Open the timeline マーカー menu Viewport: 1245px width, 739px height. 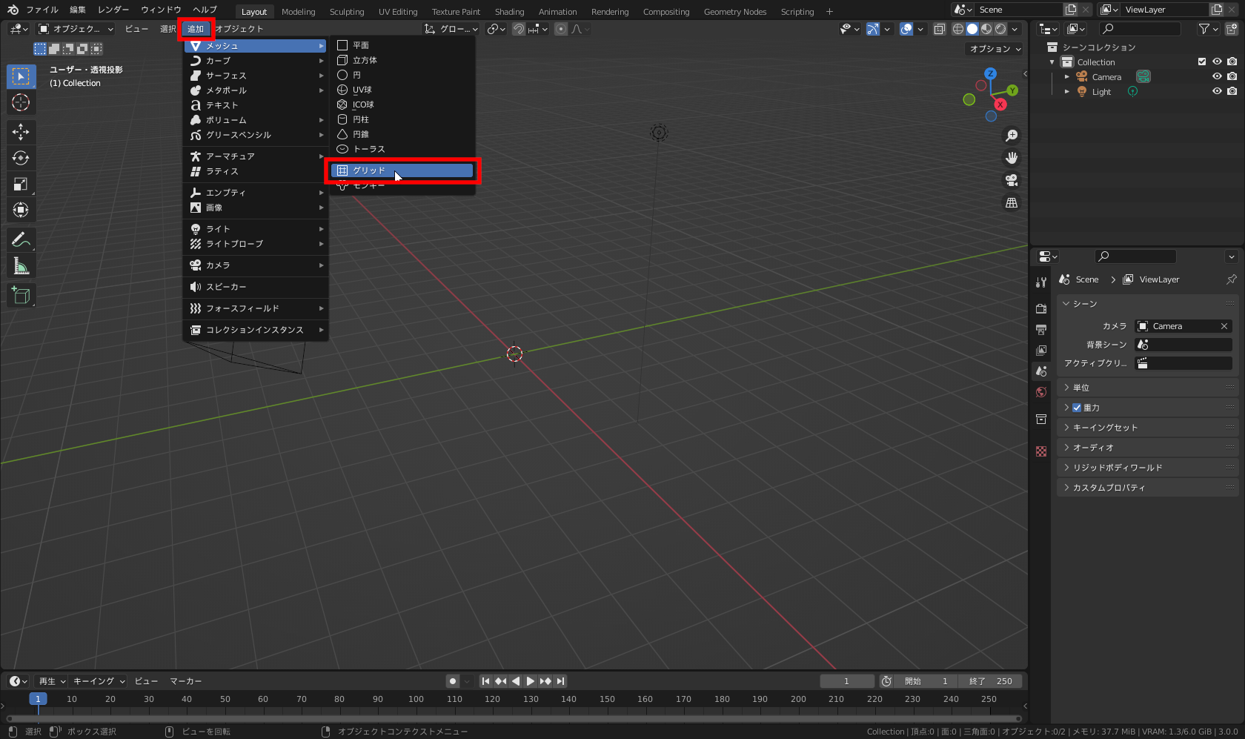pos(186,681)
